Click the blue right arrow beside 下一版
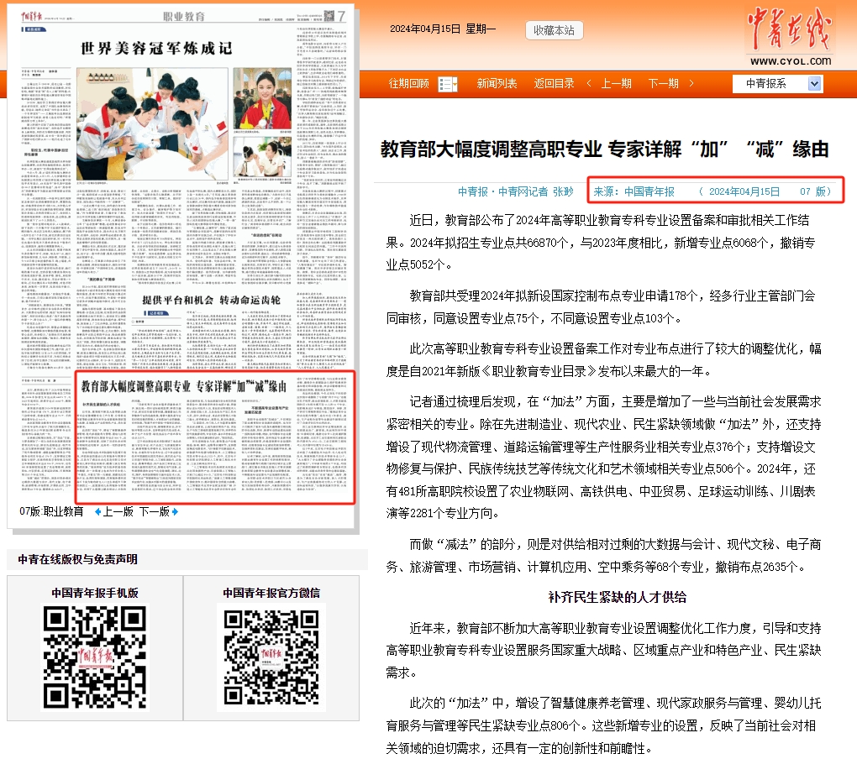 175,511
